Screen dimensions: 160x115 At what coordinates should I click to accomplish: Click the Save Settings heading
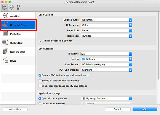tap(46, 49)
